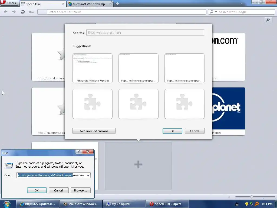This screenshot has width=277, height=208.
Task: Click Cancel in the Run dialog
Action: click(59, 190)
